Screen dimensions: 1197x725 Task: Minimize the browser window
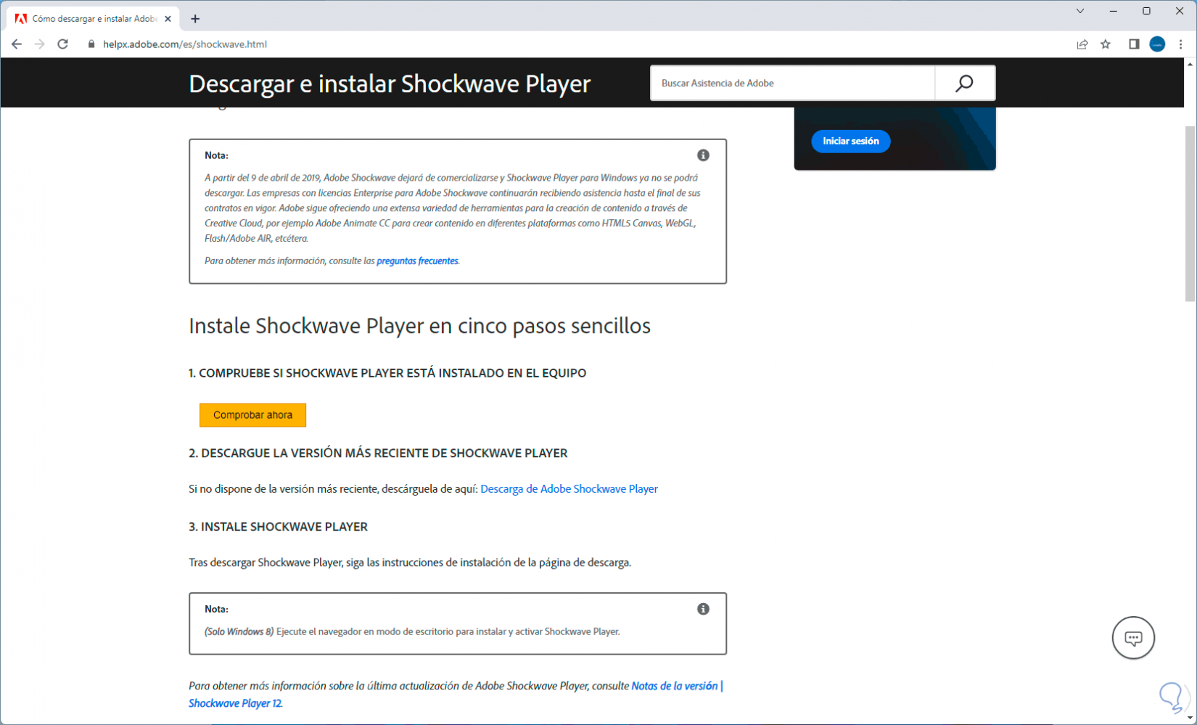click(1114, 11)
